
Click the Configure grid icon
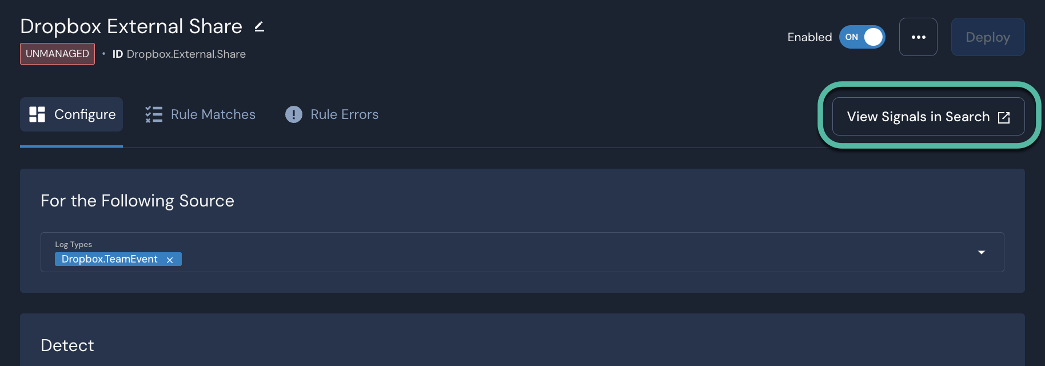click(x=37, y=114)
